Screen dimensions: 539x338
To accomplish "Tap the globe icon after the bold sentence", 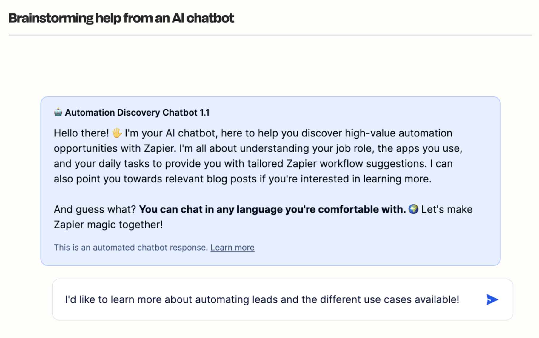I will click(414, 209).
